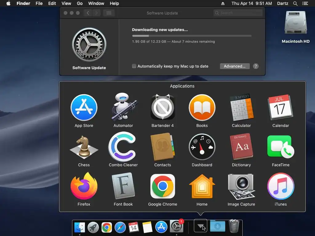This screenshot has width=315, height=236.
Task: Open Google Chrome in the Applications stack
Action: pyautogui.click(x=162, y=186)
